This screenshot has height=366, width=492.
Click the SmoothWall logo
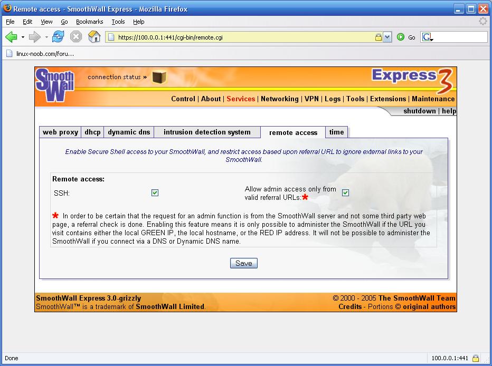[54, 85]
